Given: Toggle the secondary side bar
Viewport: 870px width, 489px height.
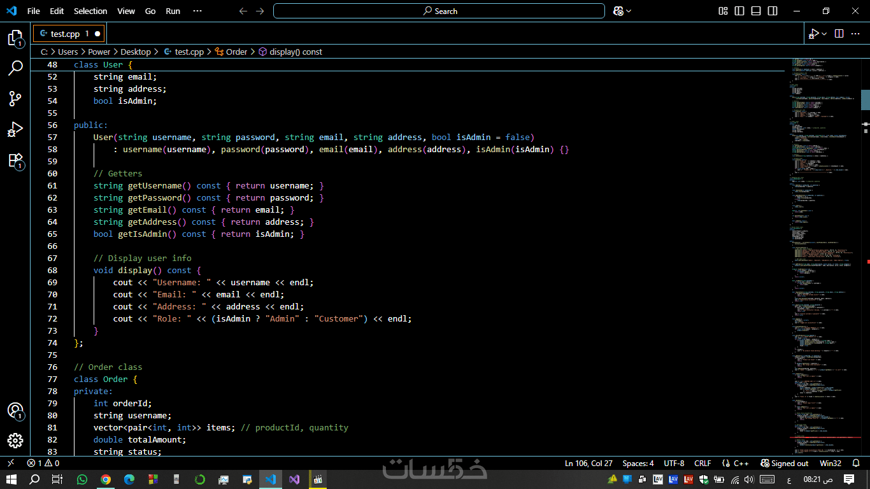Looking at the screenshot, I should [x=773, y=11].
